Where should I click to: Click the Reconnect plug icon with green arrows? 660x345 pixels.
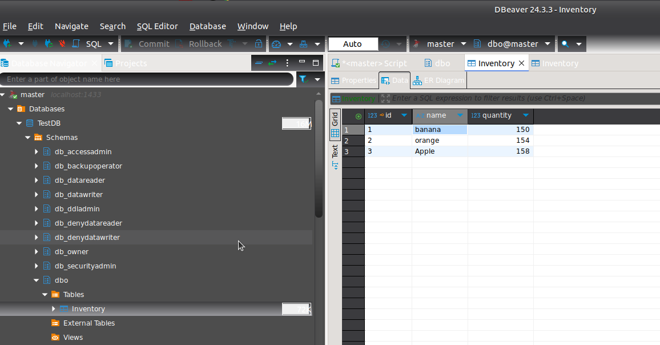pyautogui.click(x=49, y=44)
